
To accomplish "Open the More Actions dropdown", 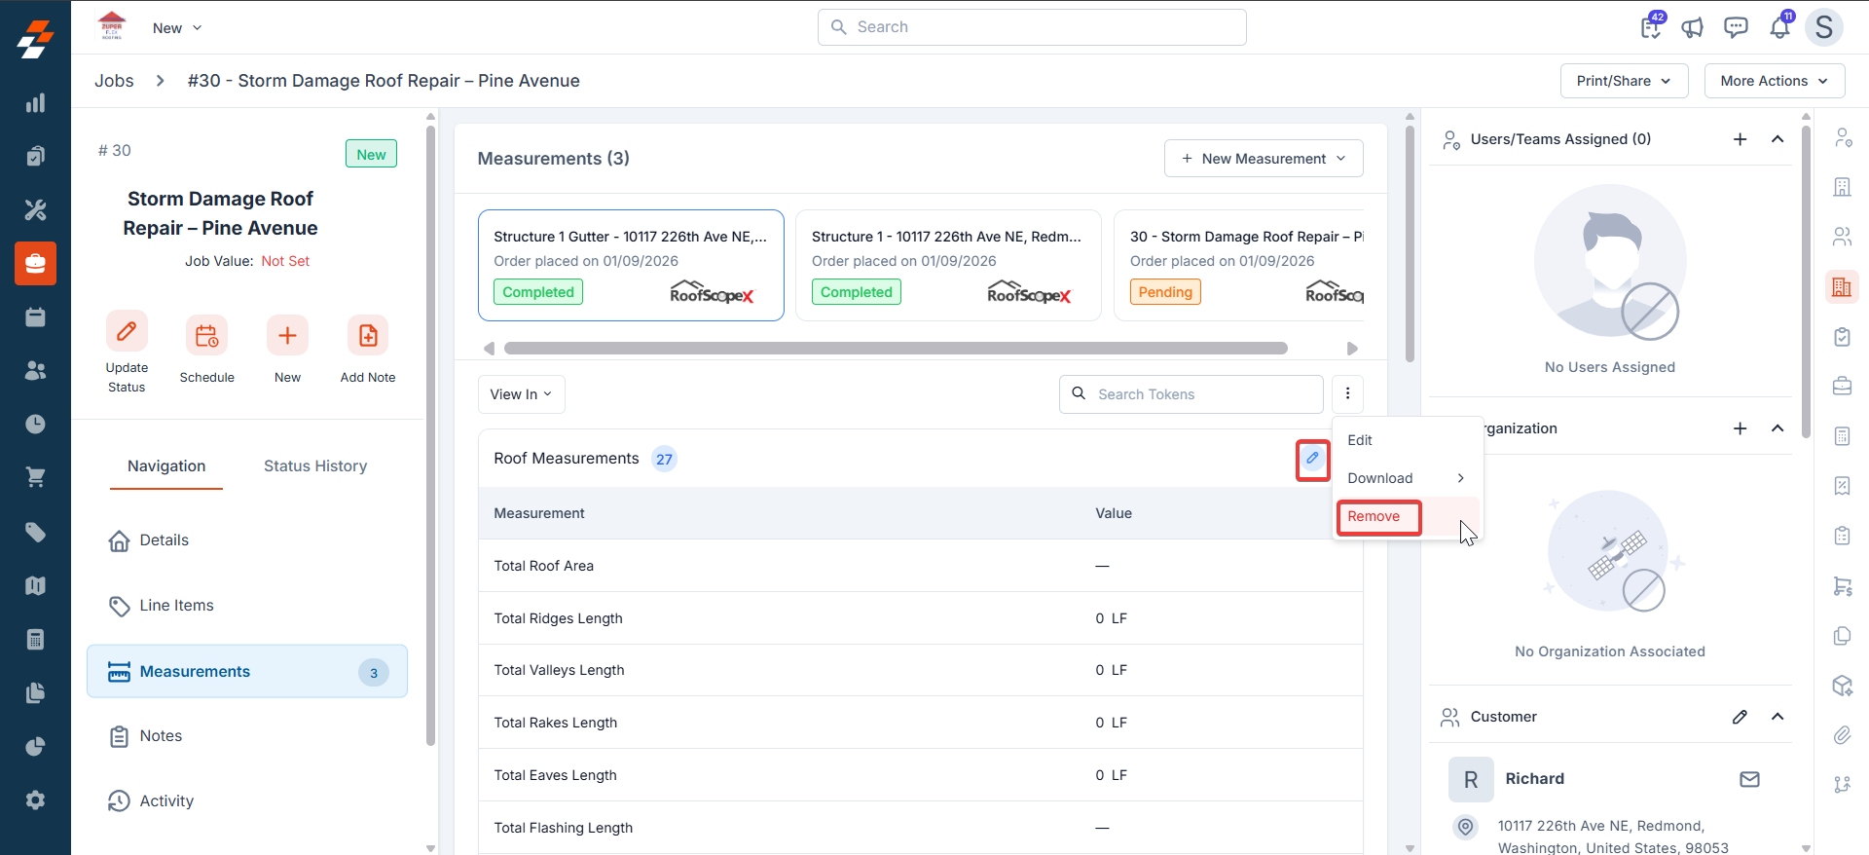I will click(1774, 81).
